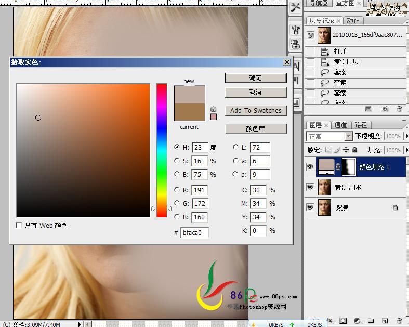Hide the 背景 副本 layer eye

310,187
